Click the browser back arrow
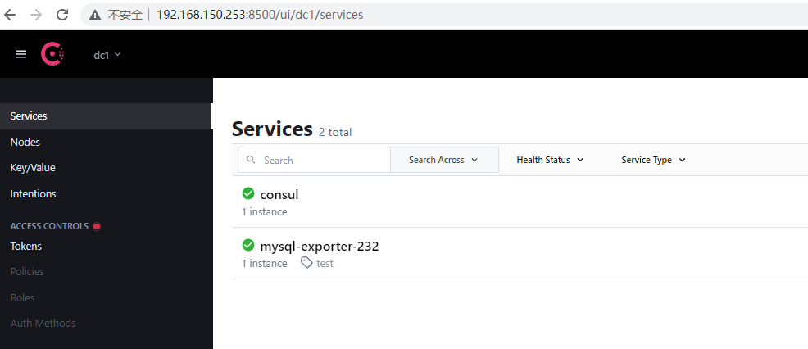This screenshot has height=349, width=808. click(11, 15)
